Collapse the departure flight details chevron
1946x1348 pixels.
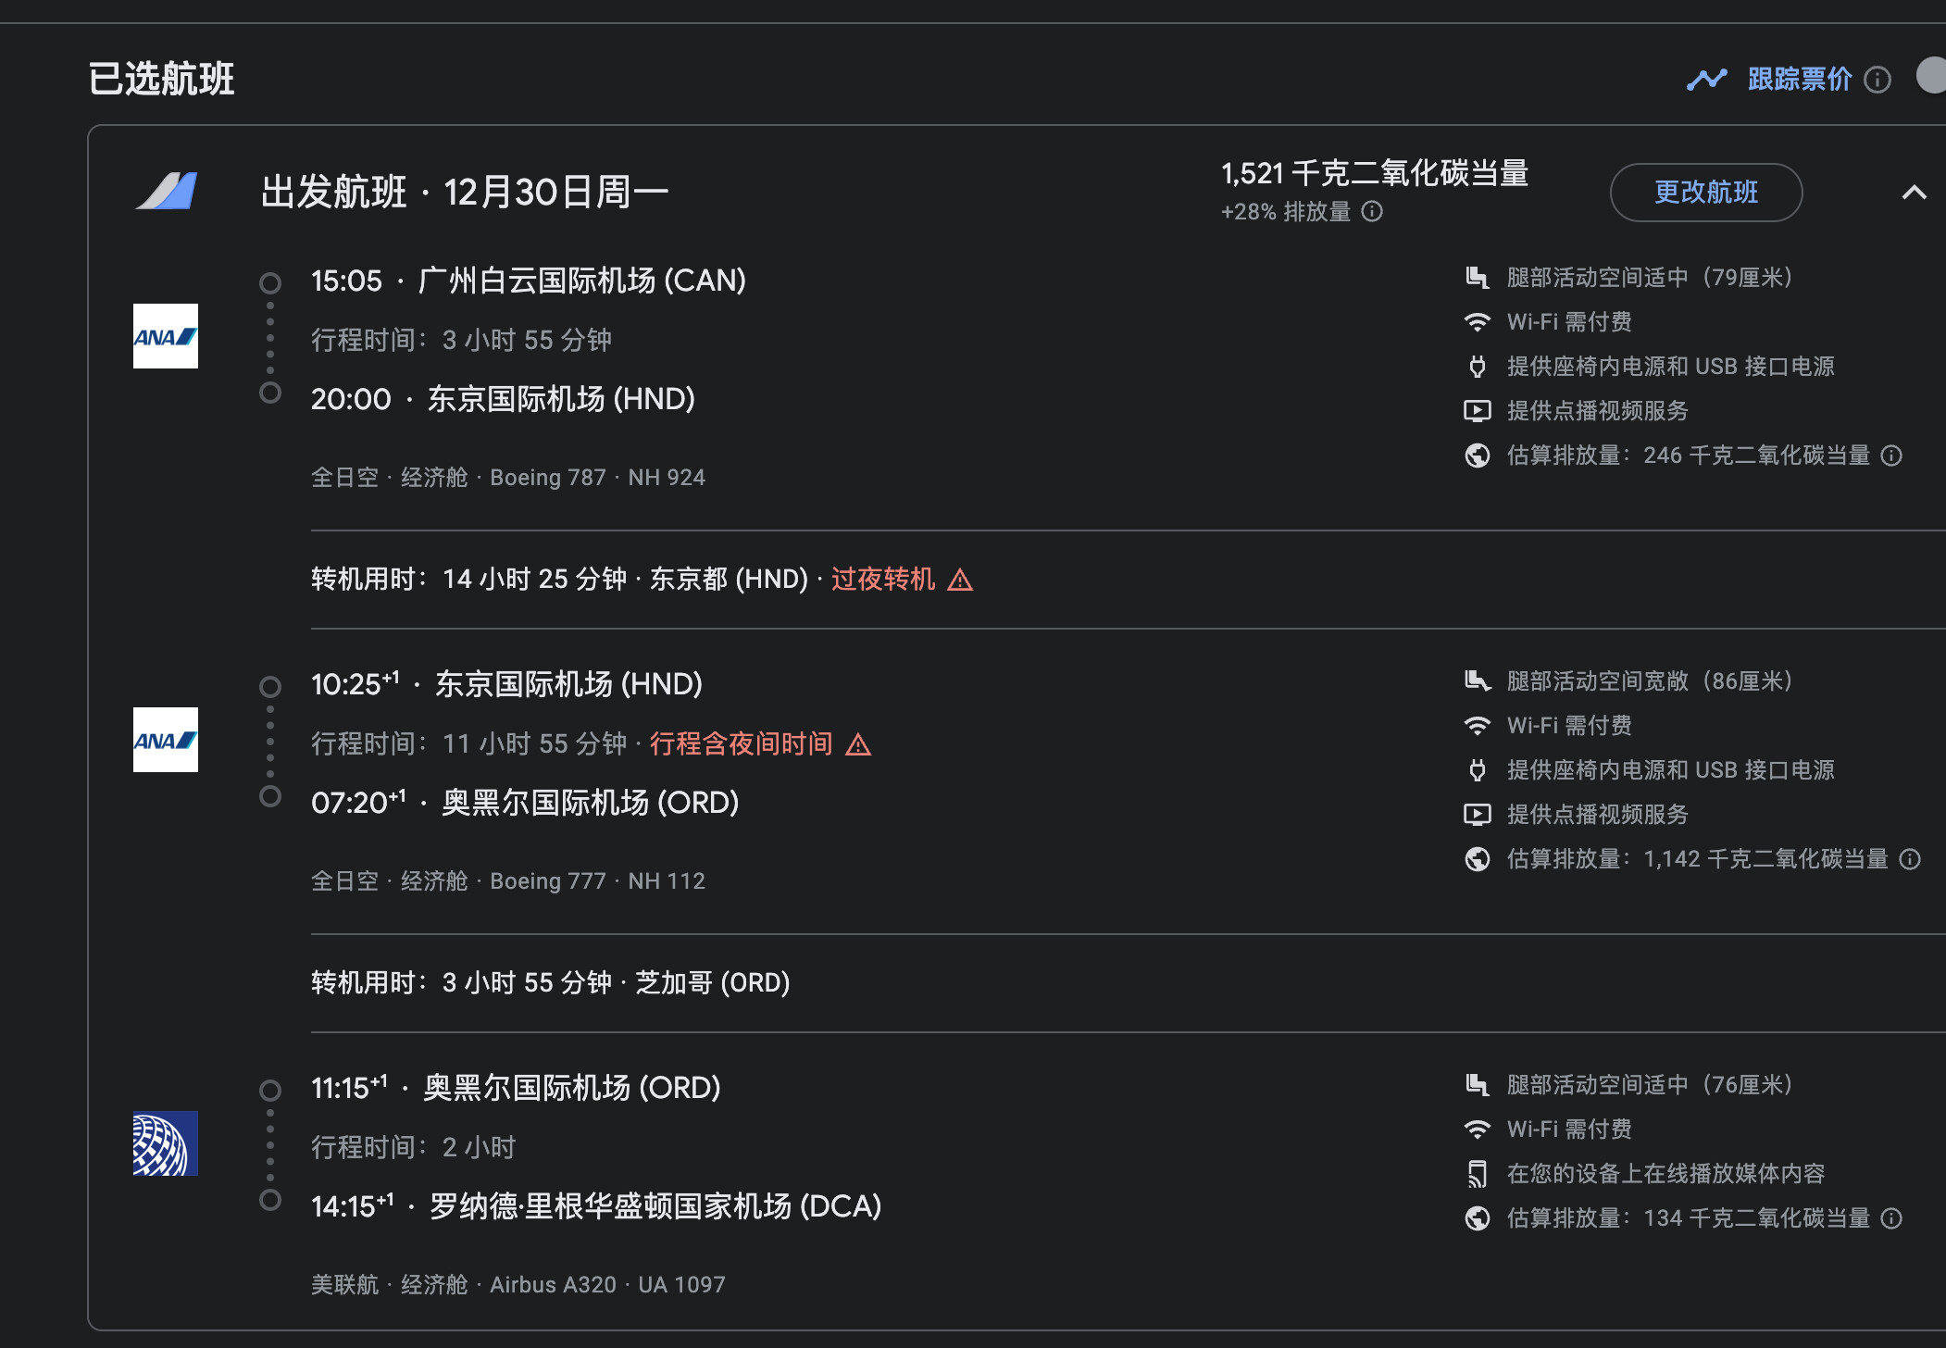(x=1913, y=193)
